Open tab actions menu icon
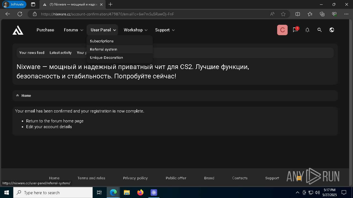This screenshot has height=198, width=353. click(x=33, y=4)
